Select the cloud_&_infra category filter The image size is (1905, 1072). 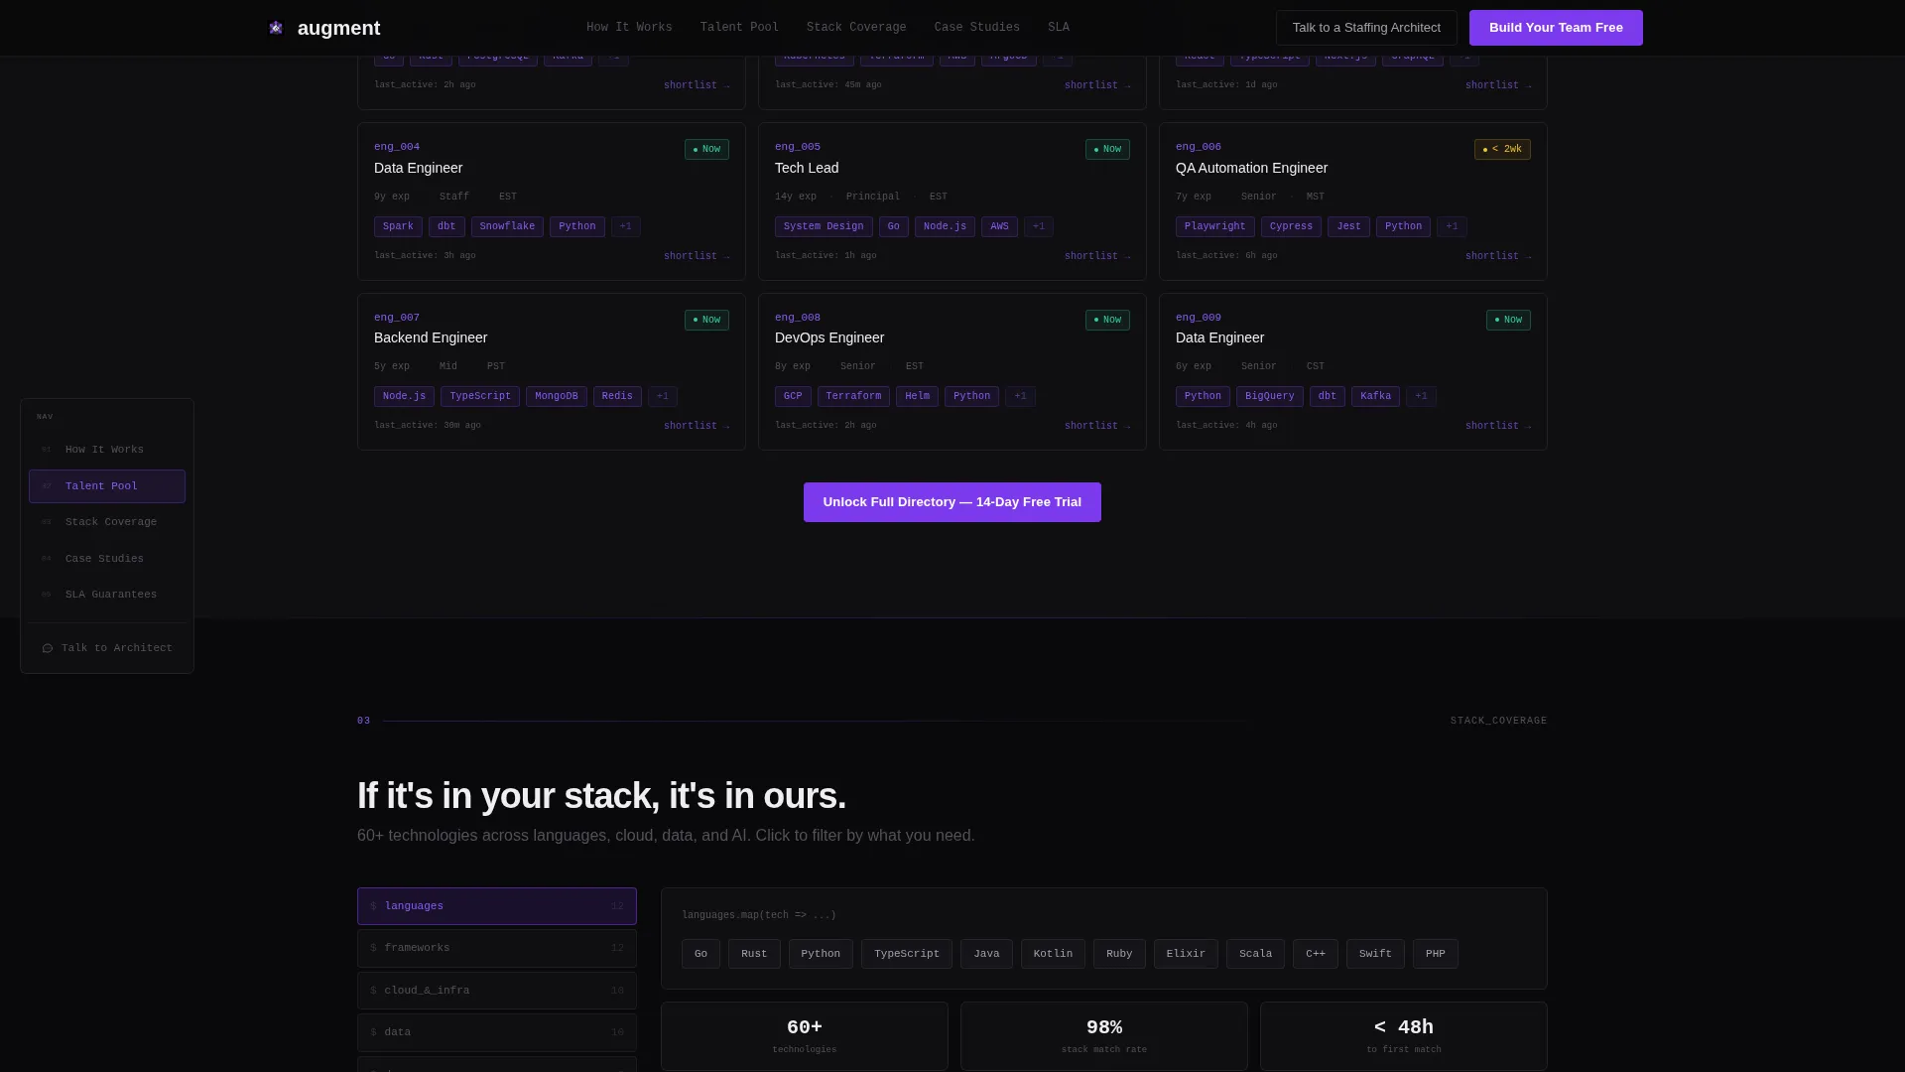click(497, 991)
